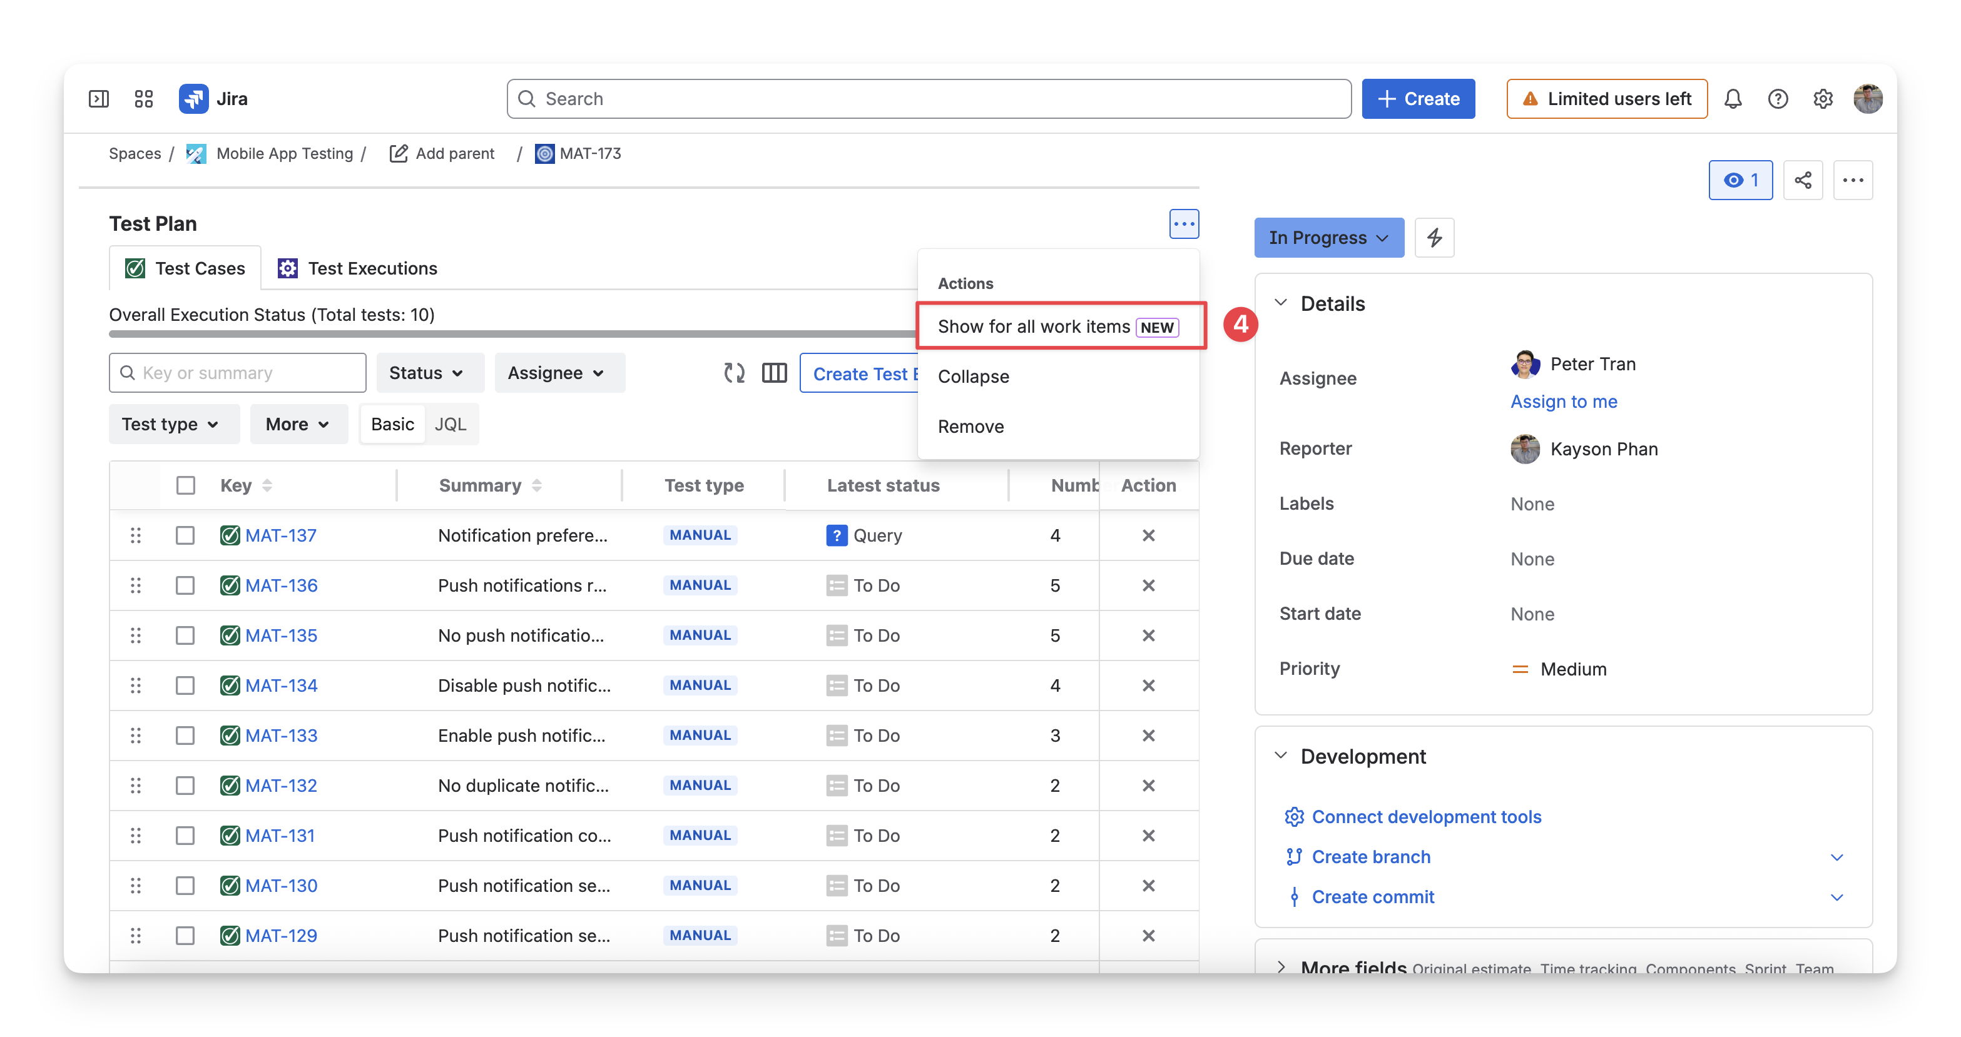
Task: Remove MAT-137 using its X icon
Action: pos(1148,535)
